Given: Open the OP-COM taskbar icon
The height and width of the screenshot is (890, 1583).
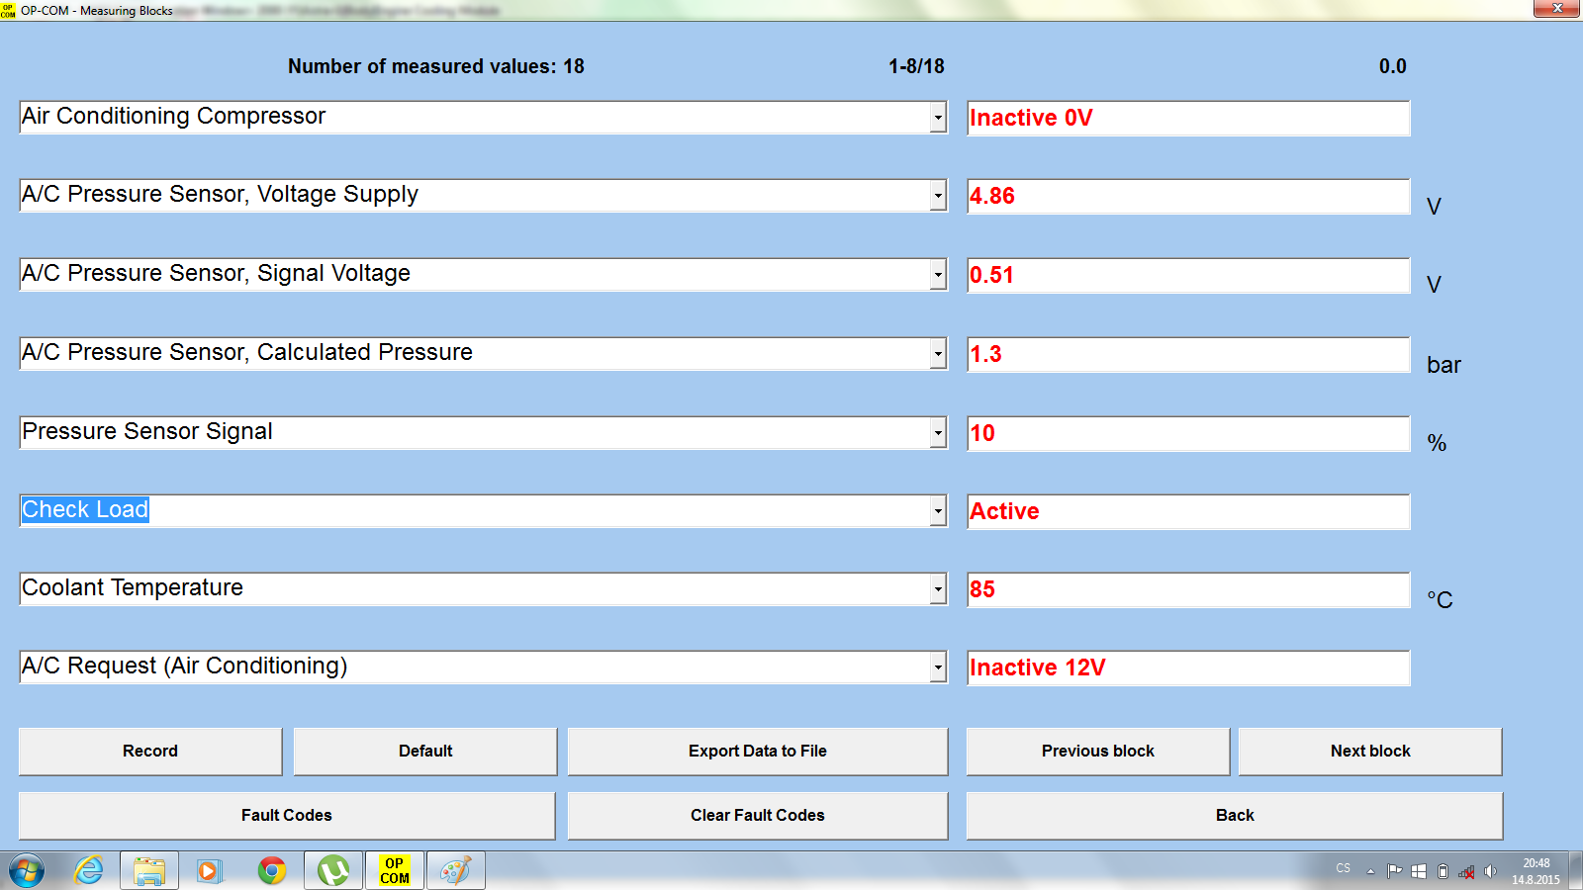Looking at the screenshot, I should (395, 870).
